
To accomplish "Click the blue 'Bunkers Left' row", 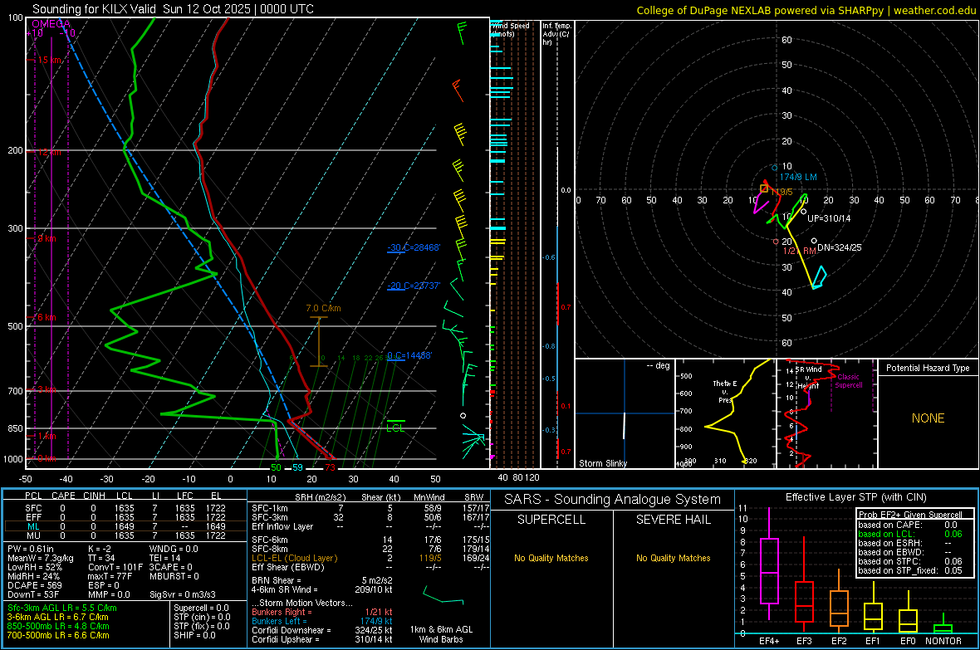I will (322, 621).
